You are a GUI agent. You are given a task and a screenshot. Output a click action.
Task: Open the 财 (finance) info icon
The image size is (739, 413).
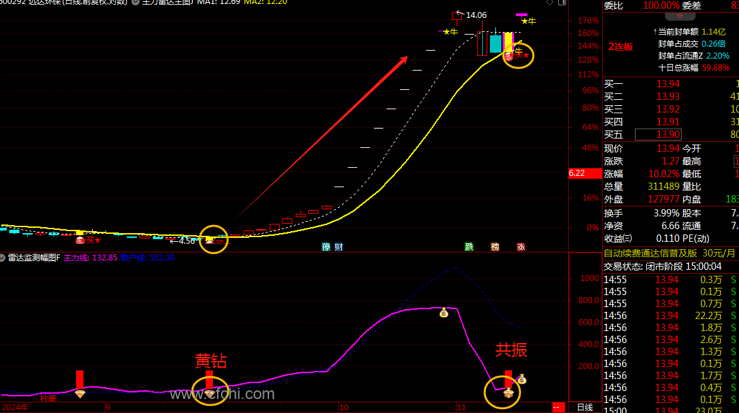tap(338, 247)
